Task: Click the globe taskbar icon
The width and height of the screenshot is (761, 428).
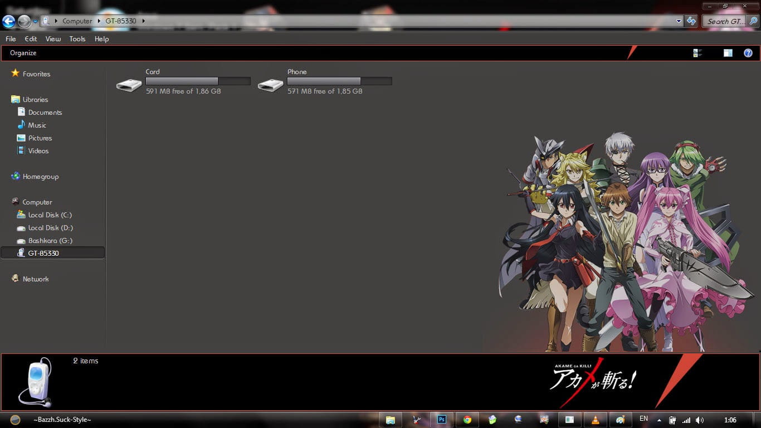Action: (x=519, y=420)
